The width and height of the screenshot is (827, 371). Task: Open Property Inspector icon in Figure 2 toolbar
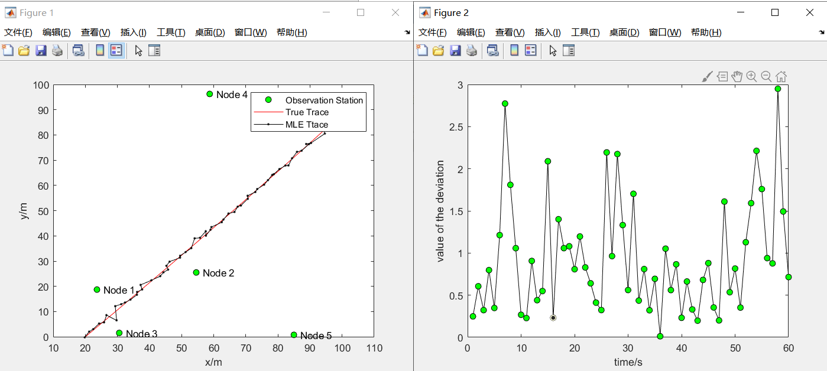tap(569, 50)
